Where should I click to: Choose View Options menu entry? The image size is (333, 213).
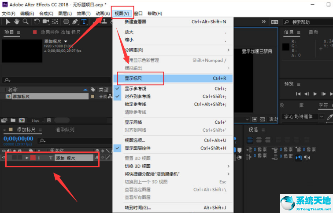pos(173,141)
